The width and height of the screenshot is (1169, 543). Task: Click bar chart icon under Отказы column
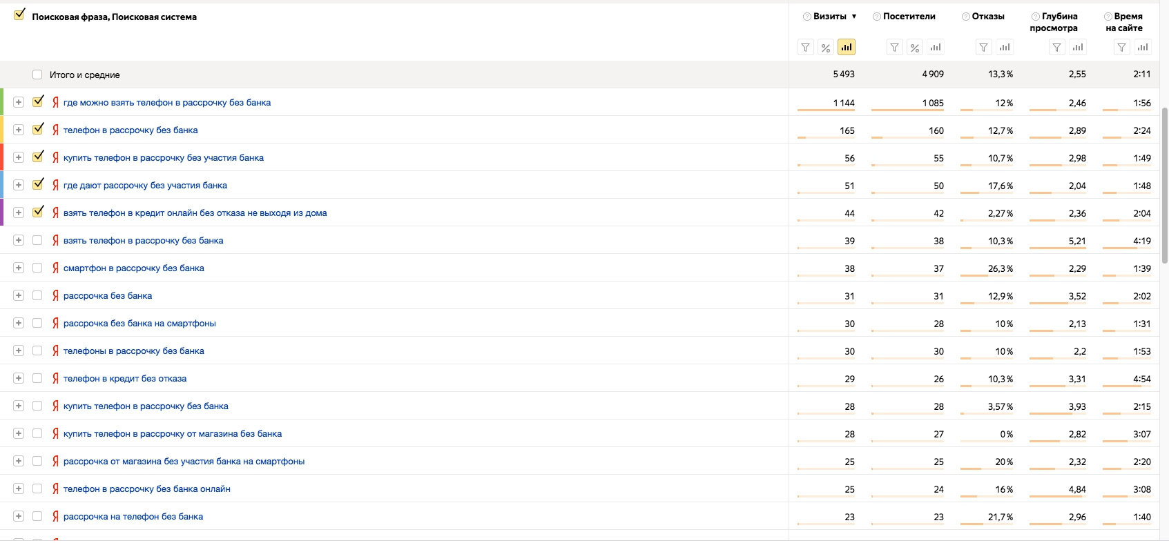[x=1004, y=48]
